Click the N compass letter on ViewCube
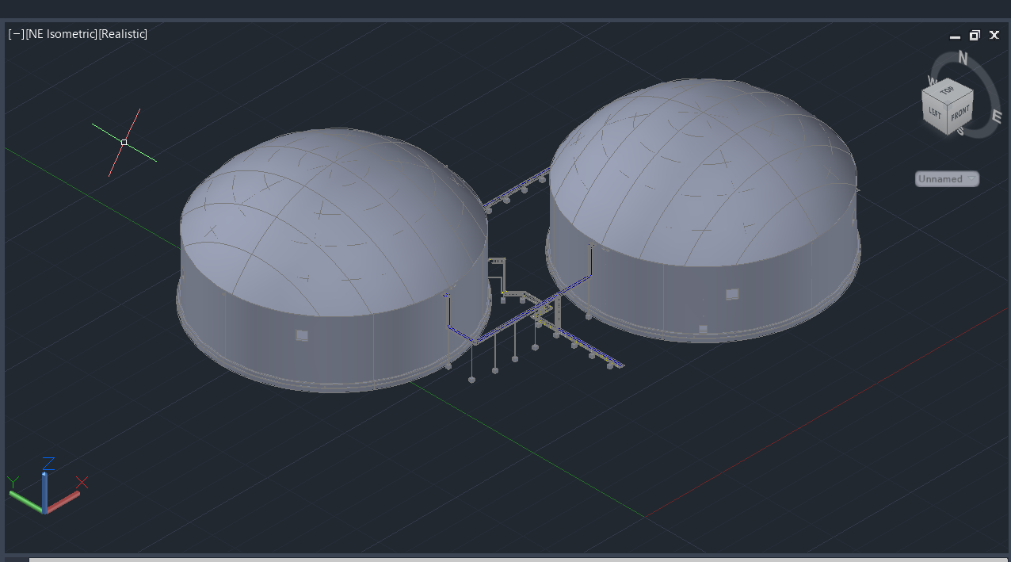The width and height of the screenshot is (1011, 562). 963,58
